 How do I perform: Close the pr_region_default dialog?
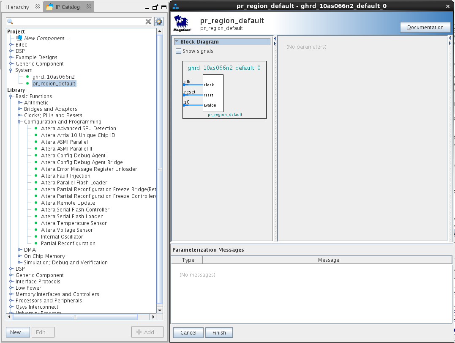click(448, 6)
